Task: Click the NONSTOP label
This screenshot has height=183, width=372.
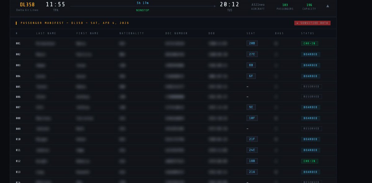Action: pyautogui.click(x=143, y=10)
